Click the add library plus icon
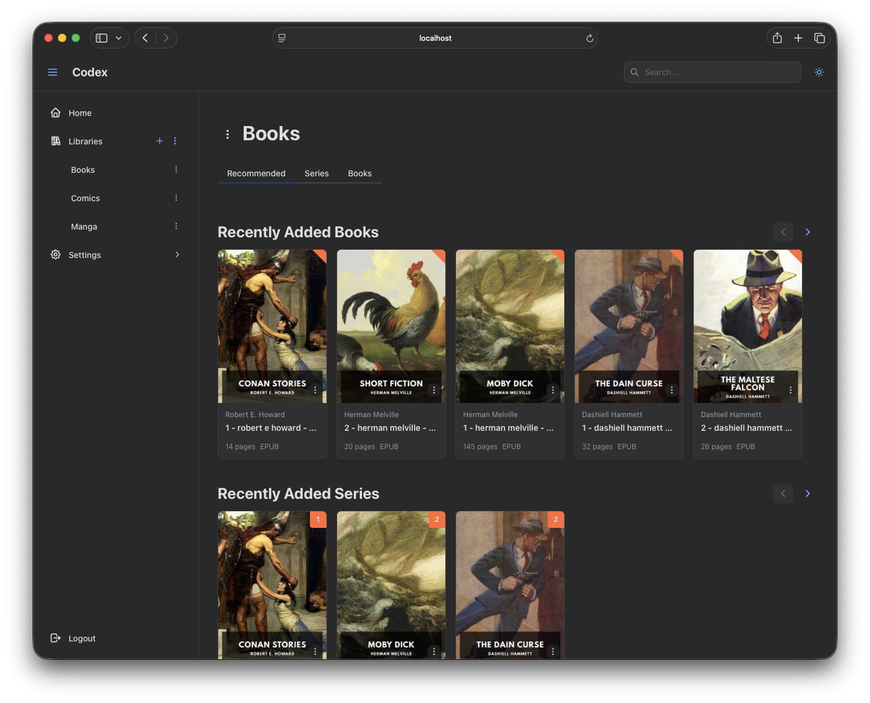The width and height of the screenshot is (870, 703). (x=160, y=141)
